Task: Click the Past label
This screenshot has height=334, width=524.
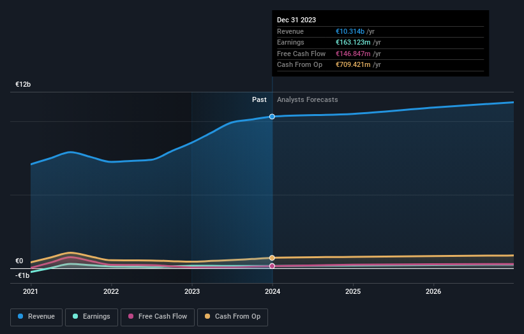Action: 259,99
